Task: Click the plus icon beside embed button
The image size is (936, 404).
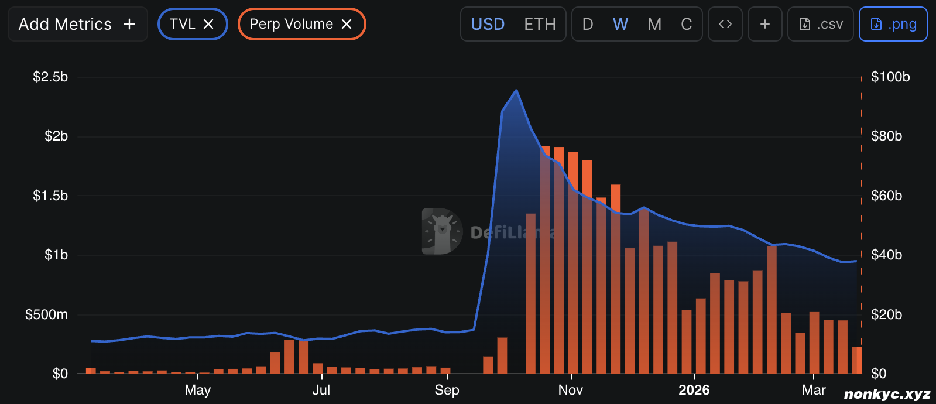Action: (764, 24)
